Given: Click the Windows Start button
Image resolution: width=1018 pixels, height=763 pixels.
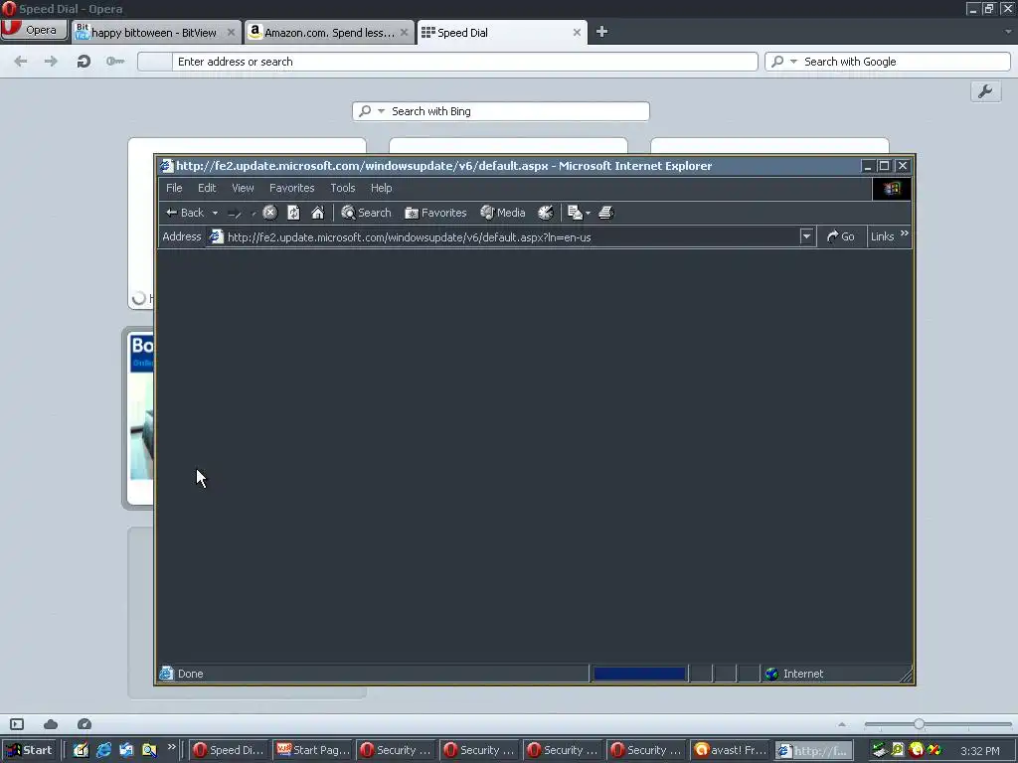Looking at the screenshot, I should tap(29, 750).
